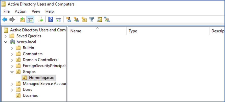225x102 pixels.
Task: Select the Usuarios organizational unit
Action: pyautogui.click(x=30, y=95)
